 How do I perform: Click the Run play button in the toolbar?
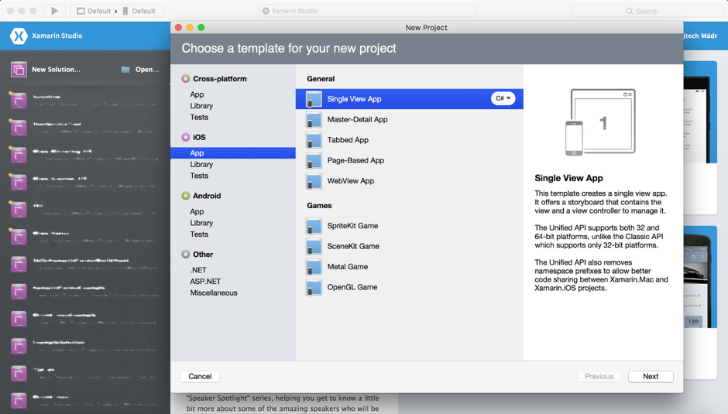54,11
